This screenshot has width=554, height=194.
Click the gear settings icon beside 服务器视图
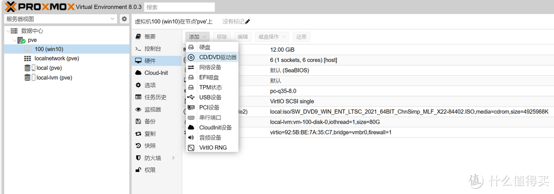(x=124, y=19)
